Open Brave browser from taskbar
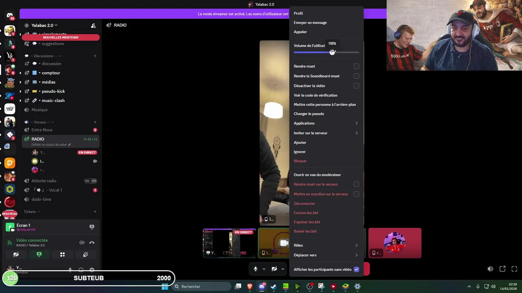The image size is (522, 293). (250, 286)
